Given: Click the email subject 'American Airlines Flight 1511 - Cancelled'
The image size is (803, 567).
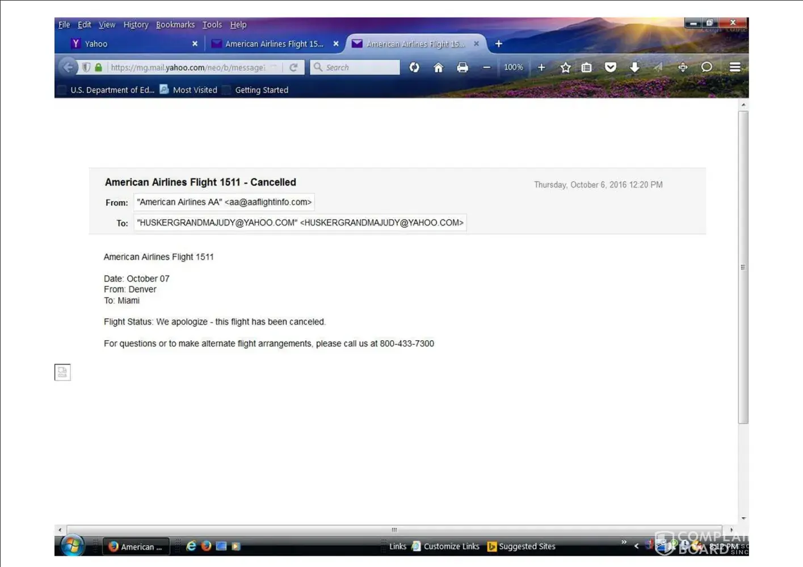Looking at the screenshot, I should (x=200, y=182).
